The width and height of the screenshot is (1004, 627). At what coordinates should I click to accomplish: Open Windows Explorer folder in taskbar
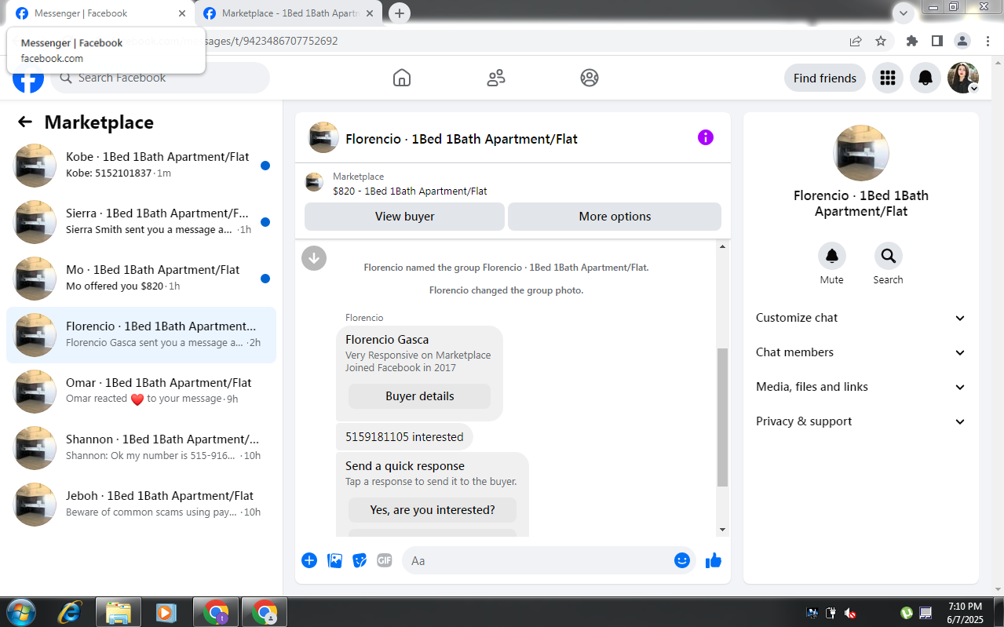pos(119,612)
